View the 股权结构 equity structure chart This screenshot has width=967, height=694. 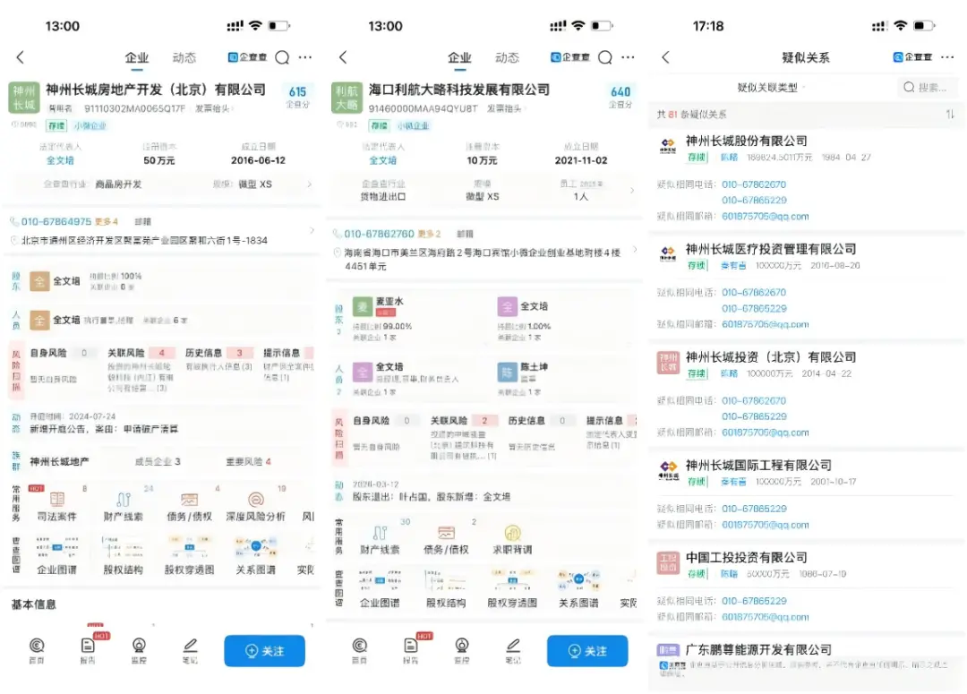[x=124, y=569]
